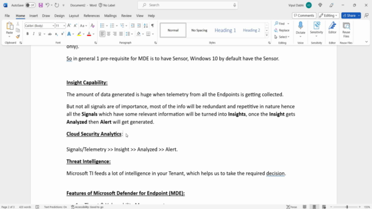Image resolution: width=372 pixels, height=209 pixels.
Task: Click the Redo button
Action: pos(57,5)
